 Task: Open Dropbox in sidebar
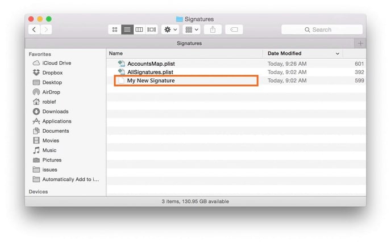tap(52, 73)
